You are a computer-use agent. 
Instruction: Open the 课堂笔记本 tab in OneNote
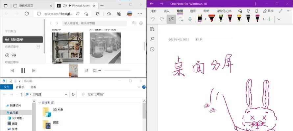click(x=224, y=11)
